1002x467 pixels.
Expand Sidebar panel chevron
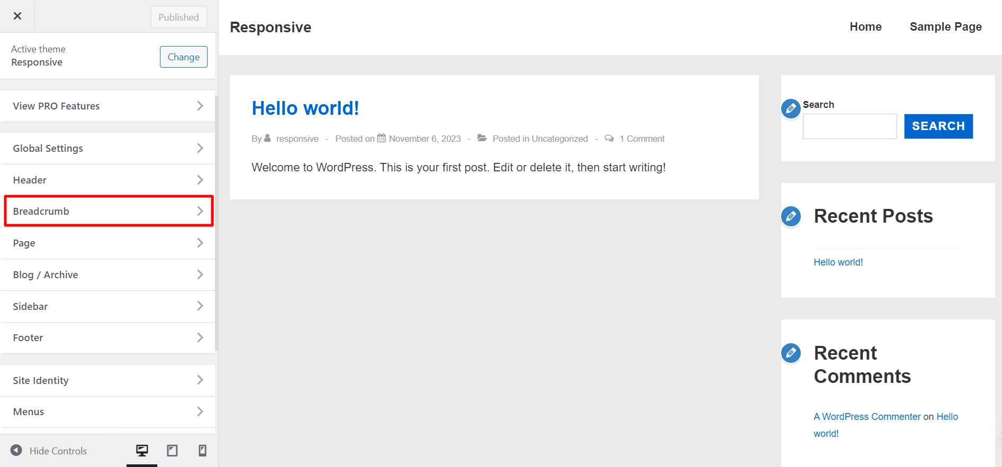coord(200,306)
